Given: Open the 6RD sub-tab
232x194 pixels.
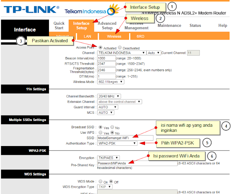Looking at the screenshot, I should click(140, 36).
